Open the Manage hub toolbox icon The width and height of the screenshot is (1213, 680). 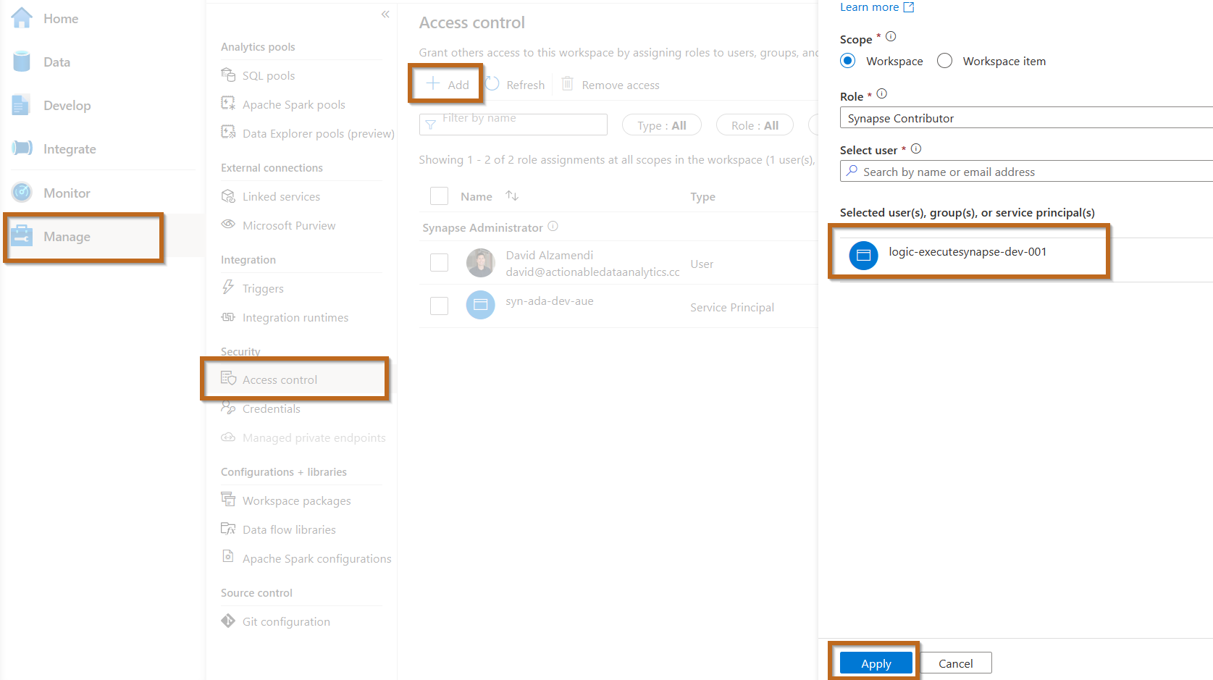(x=22, y=236)
